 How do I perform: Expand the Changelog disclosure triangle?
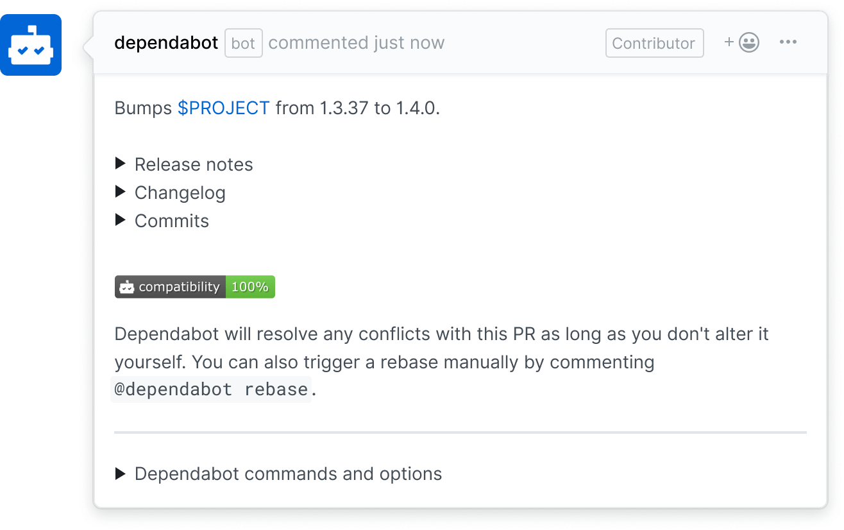click(x=121, y=192)
